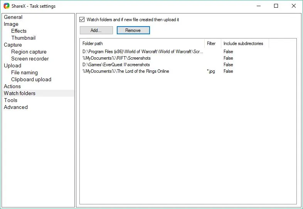Viewport: 303px width, 209px height.
Task: Click False value in Lord of the Rings row
Action: [228, 71]
